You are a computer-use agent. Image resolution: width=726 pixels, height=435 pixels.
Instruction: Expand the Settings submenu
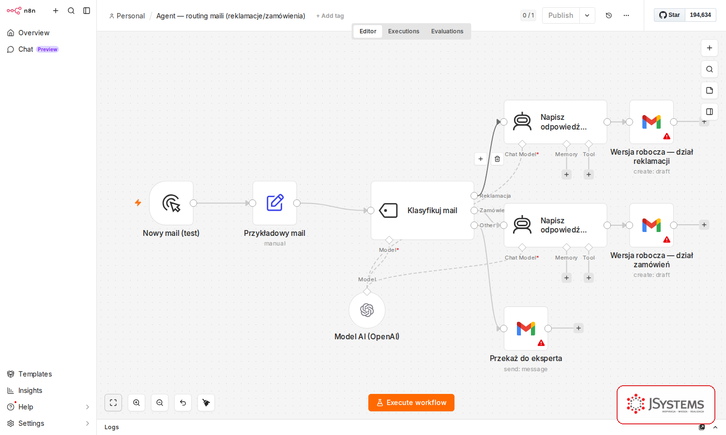click(x=88, y=423)
